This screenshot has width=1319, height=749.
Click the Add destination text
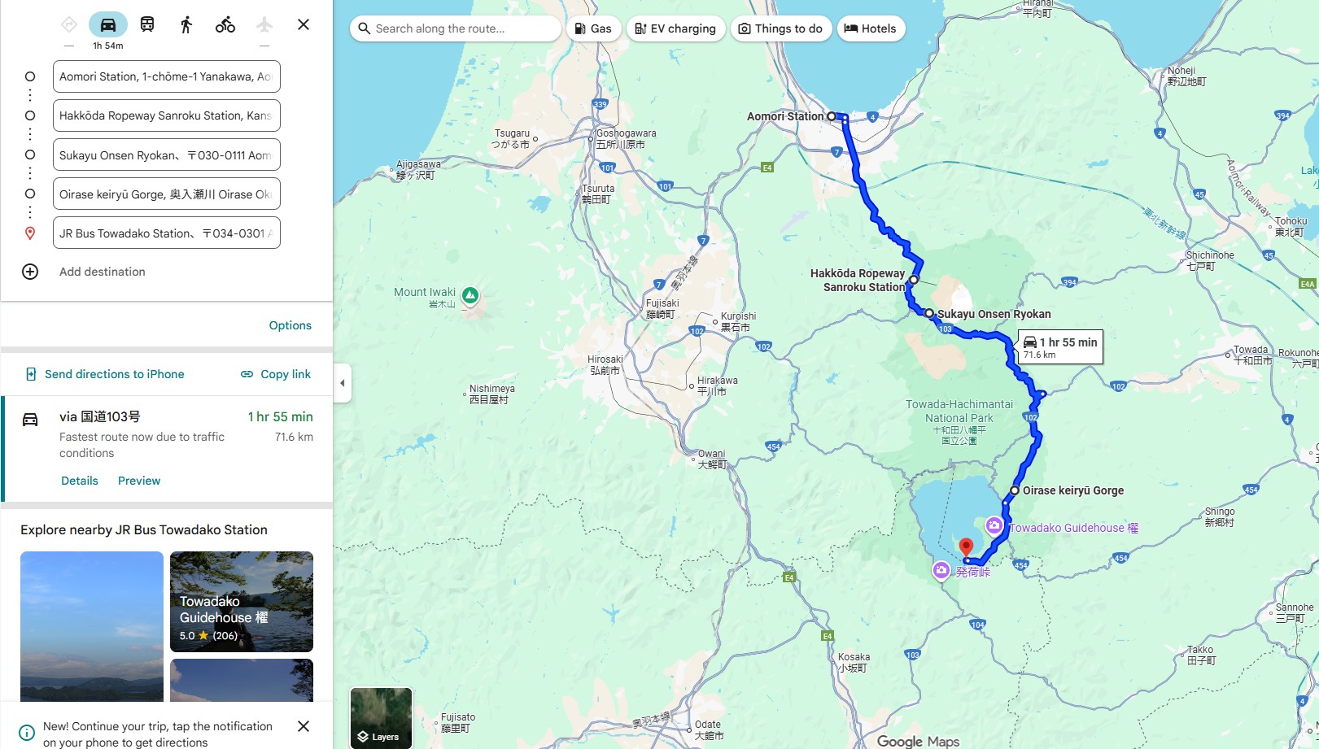[x=103, y=272]
